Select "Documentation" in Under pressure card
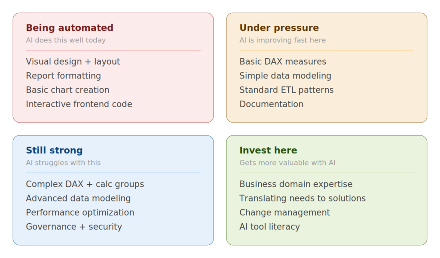Screen dimensions: 440x258 click(x=271, y=104)
